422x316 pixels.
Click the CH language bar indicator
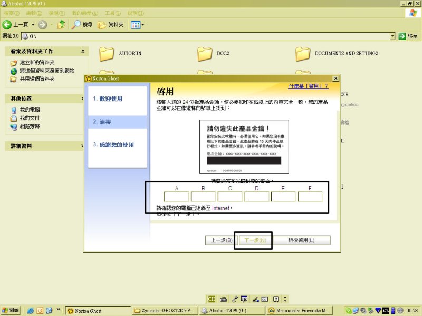pyautogui.click(x=212, y=299)
